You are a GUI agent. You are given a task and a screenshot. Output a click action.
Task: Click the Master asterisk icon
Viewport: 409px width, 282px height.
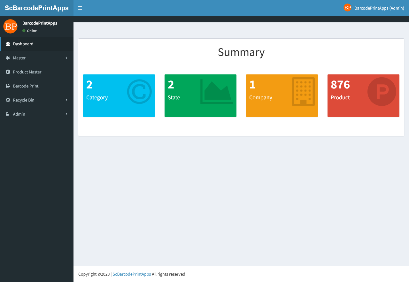tap(8, 58)
